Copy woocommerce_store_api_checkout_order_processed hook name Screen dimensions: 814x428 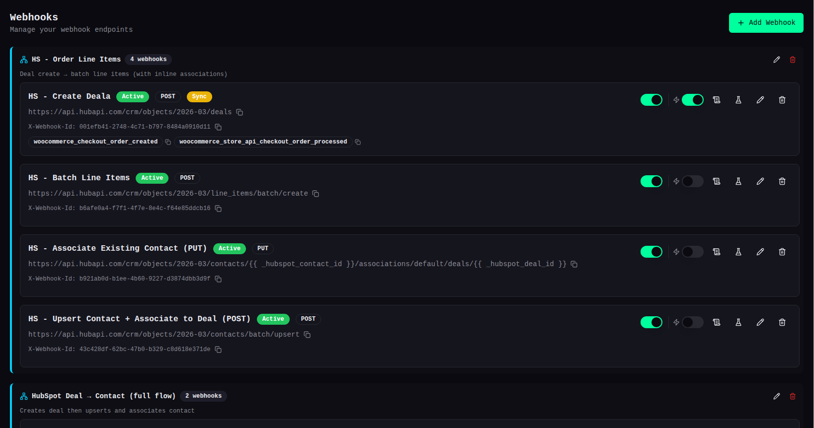click(358, 142)
